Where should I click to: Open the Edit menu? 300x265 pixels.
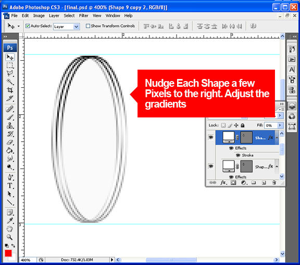pyautogui.click(x=25, y=16)
